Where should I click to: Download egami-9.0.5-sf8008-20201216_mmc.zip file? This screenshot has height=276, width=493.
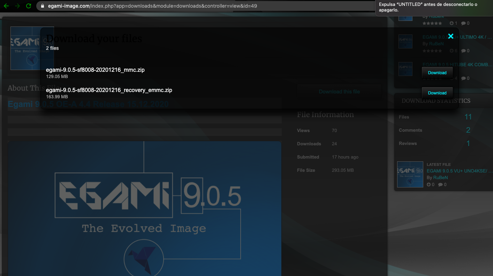tap(437, 73)
